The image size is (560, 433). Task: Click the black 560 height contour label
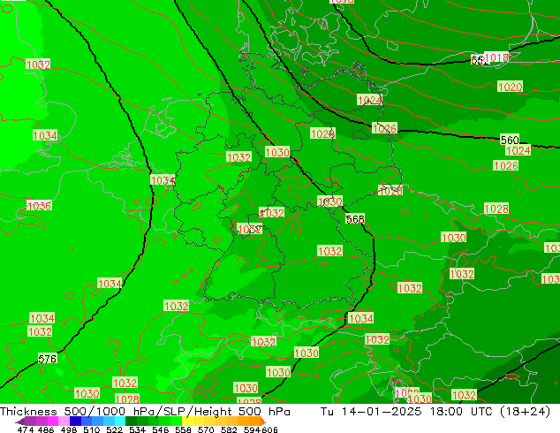click(510, 140)
